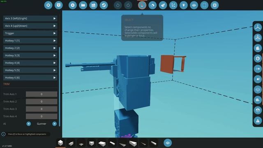Create a new vehicle with the plus-circle icon
Viewport: 263px width, 148px height.
[73, 5]
